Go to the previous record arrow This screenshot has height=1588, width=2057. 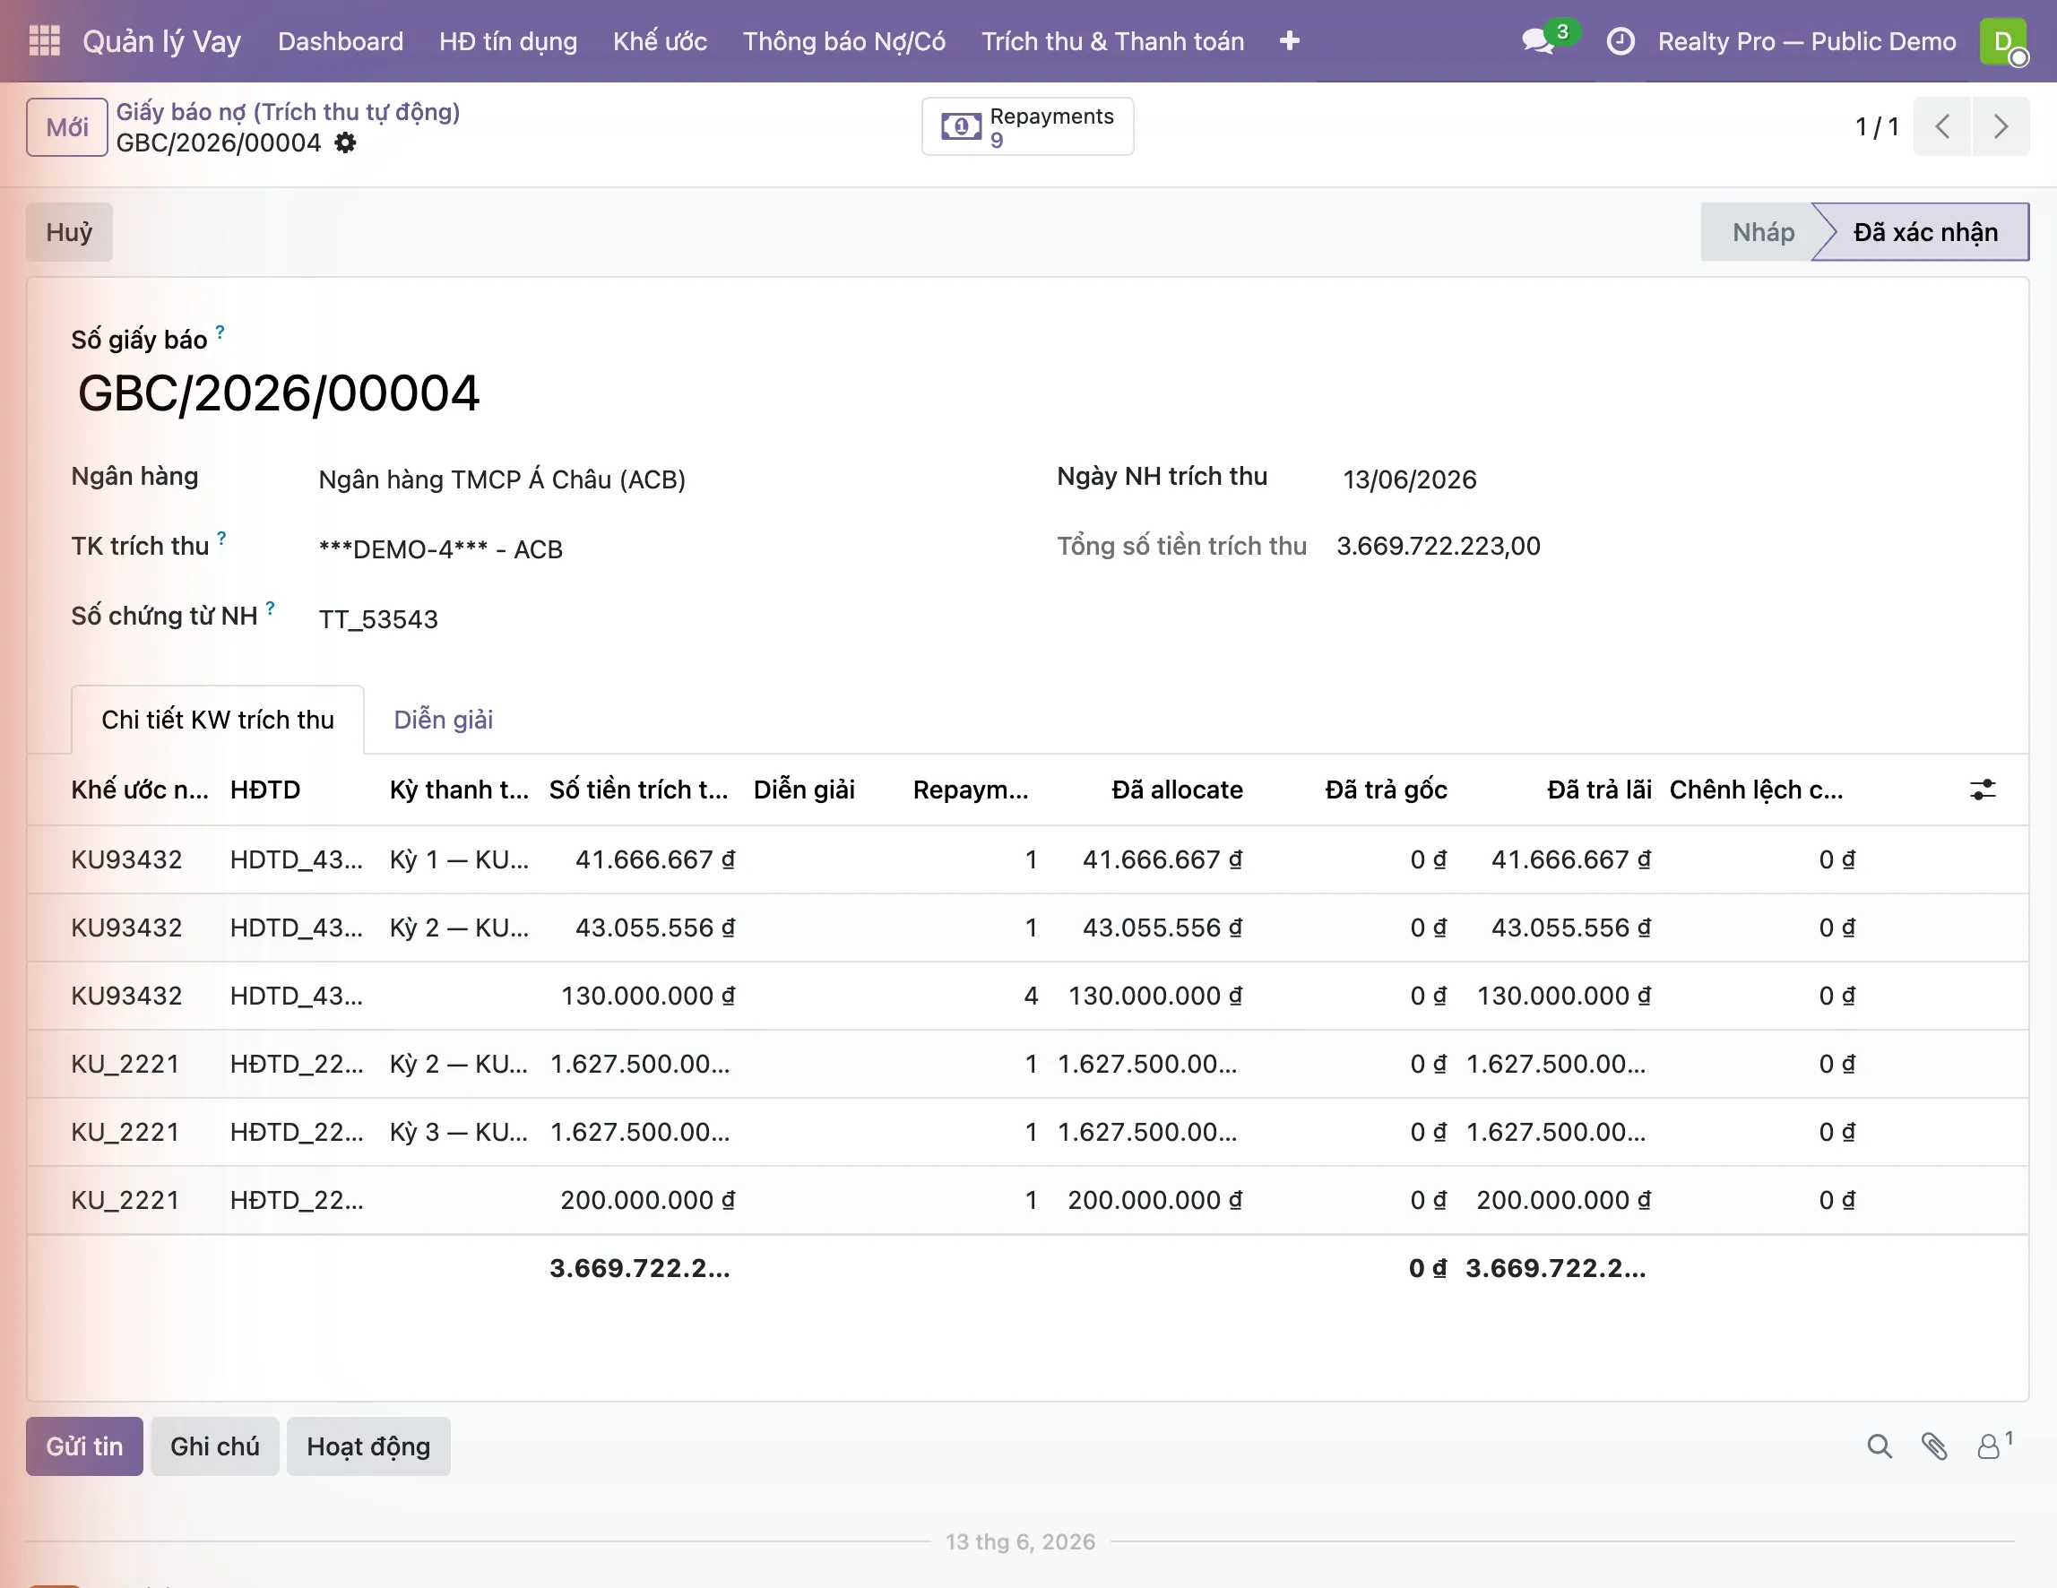pos(1942,126)
